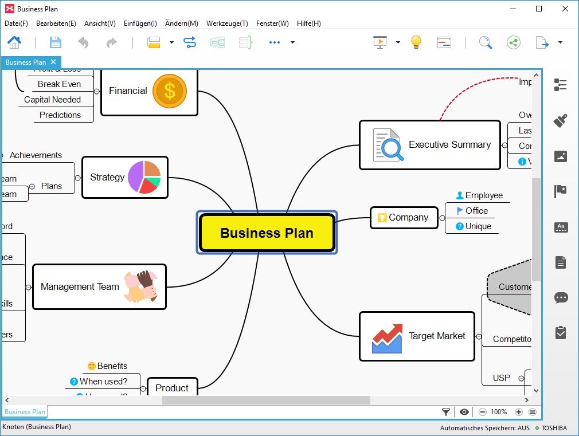The width and height of the screenshot is (579, 436).
Task: Click the TOSHIBA status bar entry
Action: (551, 428)
